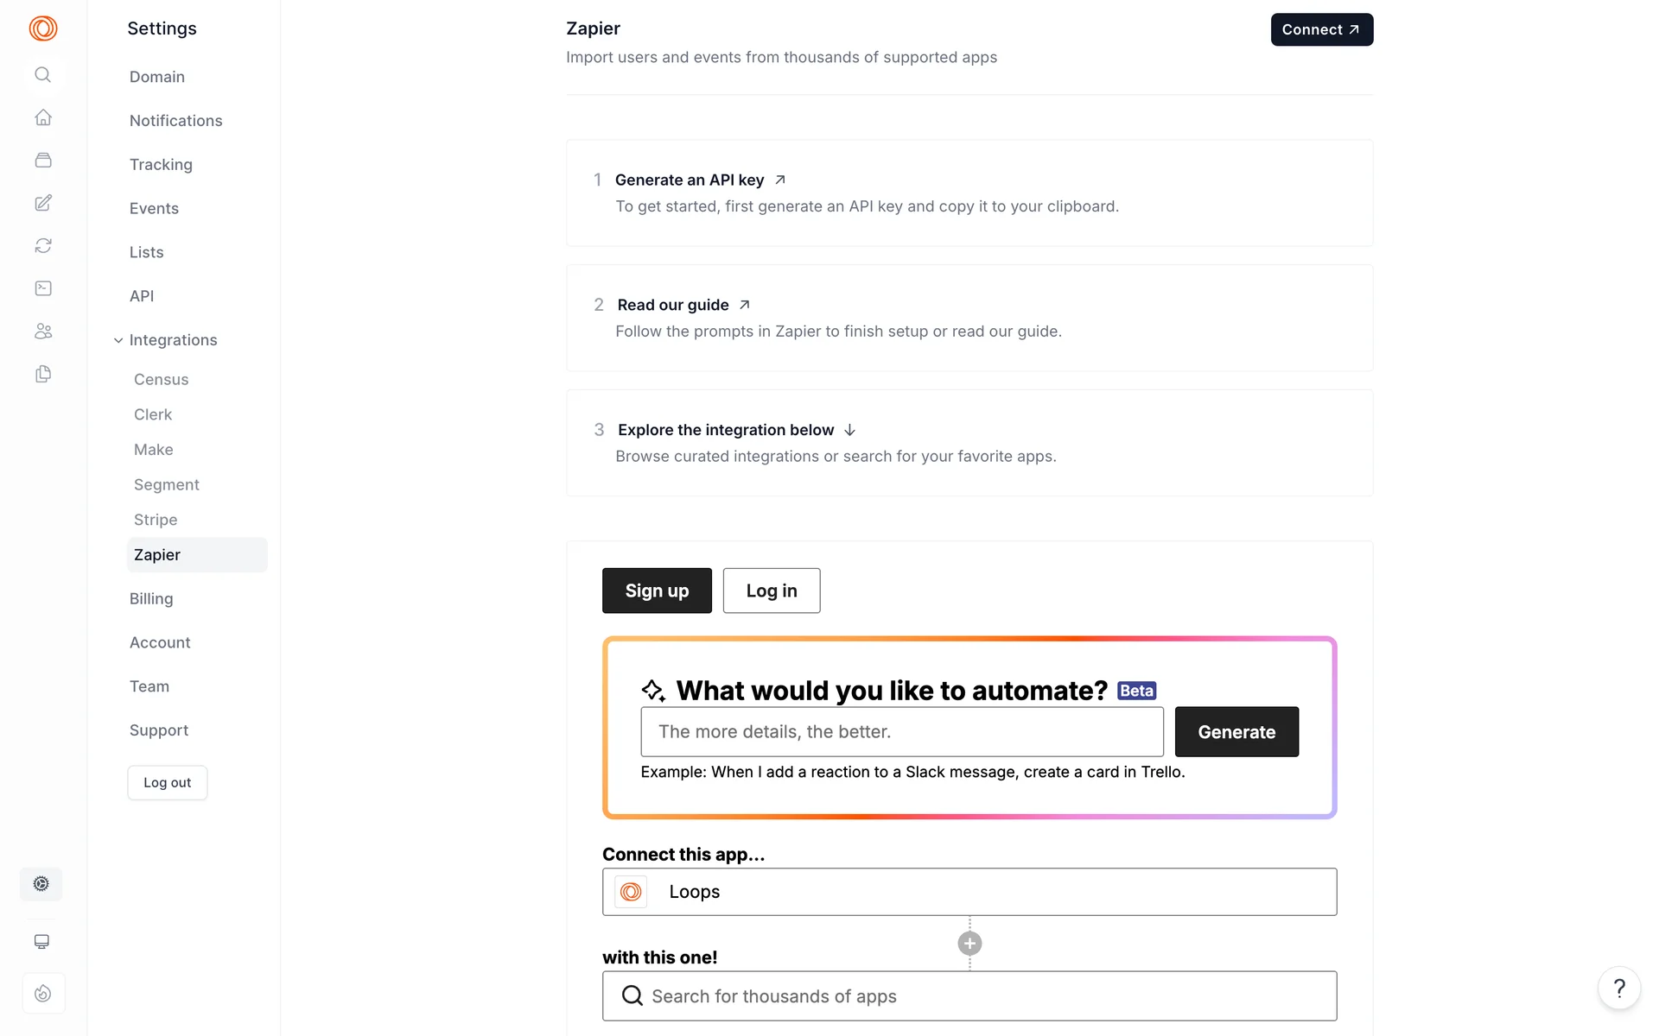1659x1036 pixels.
Task: Click the search icon in left rail
Action: 42,75
